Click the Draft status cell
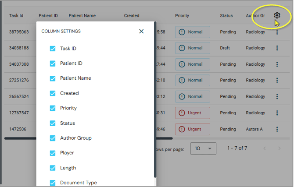This screenshot has height=187, width=294. 225,48
